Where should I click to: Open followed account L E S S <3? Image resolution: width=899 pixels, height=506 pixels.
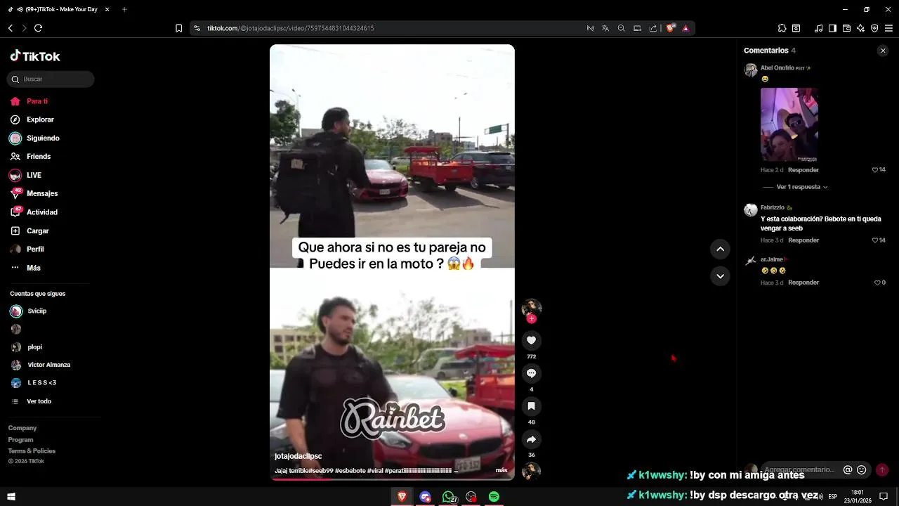(x=34, y=383)
